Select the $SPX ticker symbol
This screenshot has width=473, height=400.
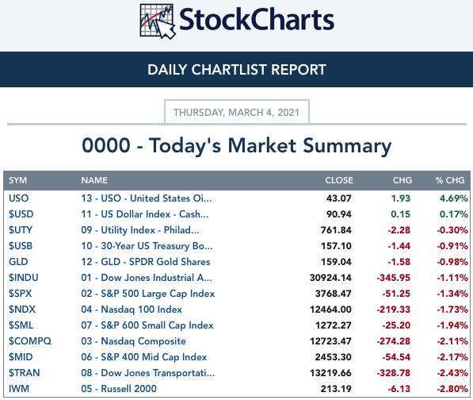[20, 294]
